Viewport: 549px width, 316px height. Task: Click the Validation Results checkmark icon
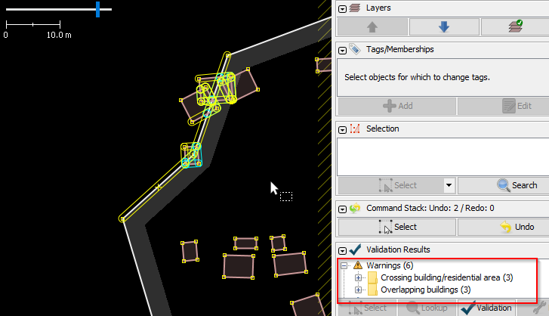point(355,249)
